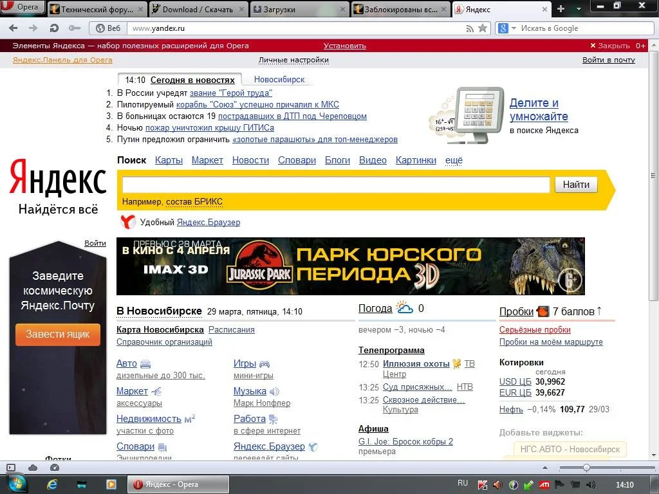
Task: Switch to the Загрузки tab
Action: point(300,9)
